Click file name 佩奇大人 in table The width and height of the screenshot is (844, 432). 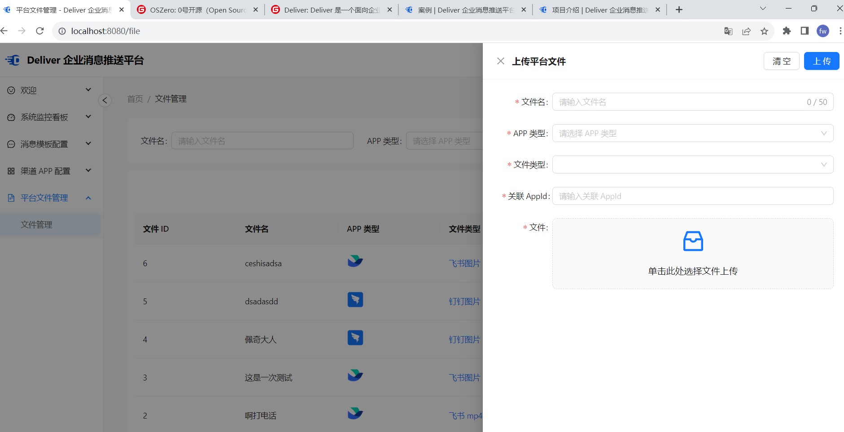[x=261, y=339]
